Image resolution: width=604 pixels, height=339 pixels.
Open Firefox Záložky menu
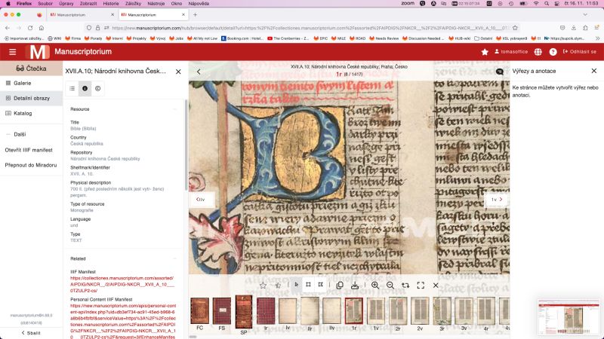pos(134,4)
